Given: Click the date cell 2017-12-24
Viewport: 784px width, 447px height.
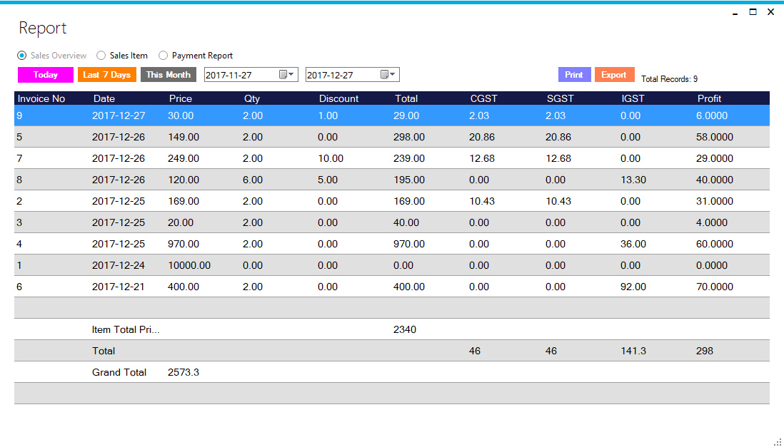Looking at the screenshot, I should coord(119,266).
